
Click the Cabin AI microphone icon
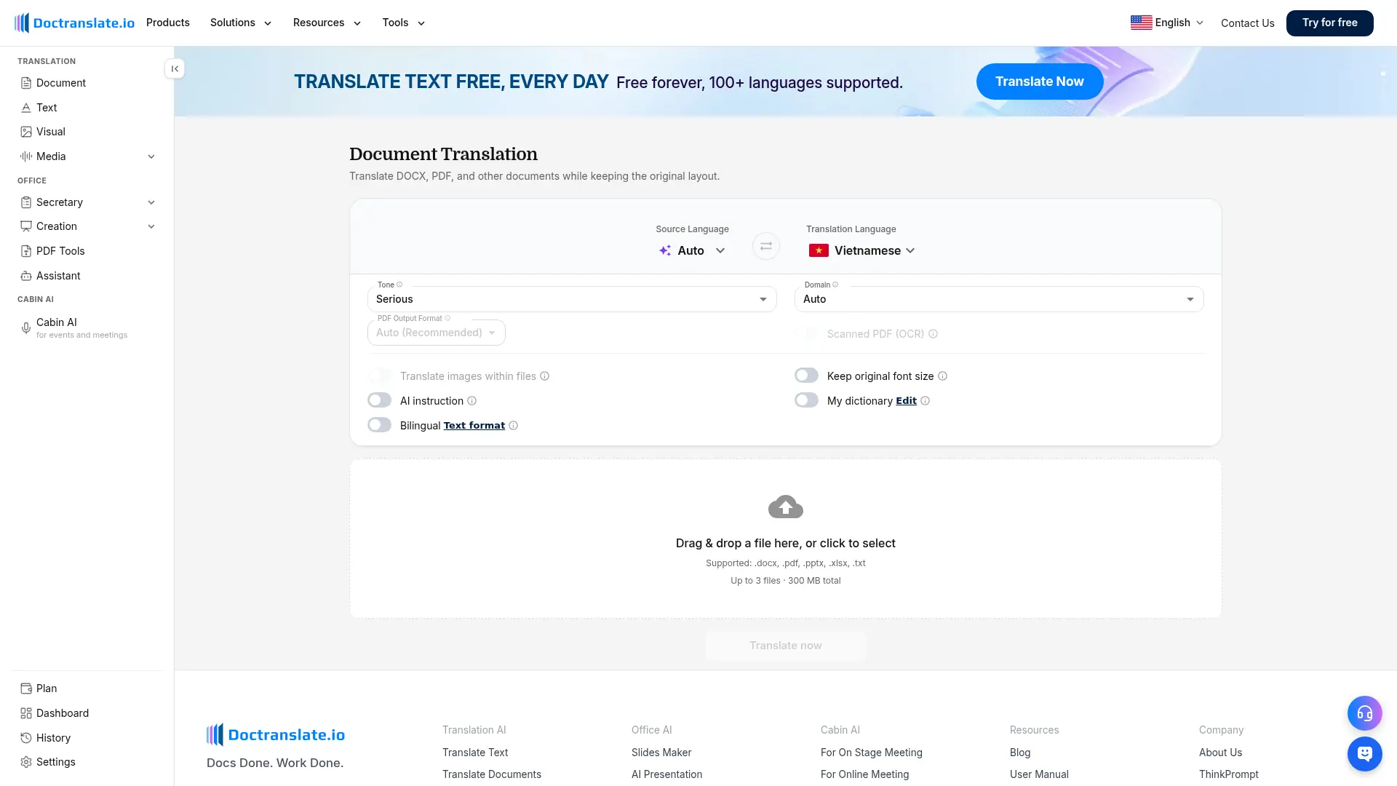(x=26, y=328)
